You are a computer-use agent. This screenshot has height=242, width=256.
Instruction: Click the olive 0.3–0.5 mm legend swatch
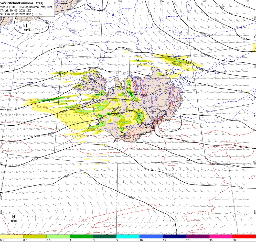click(35, 236)
